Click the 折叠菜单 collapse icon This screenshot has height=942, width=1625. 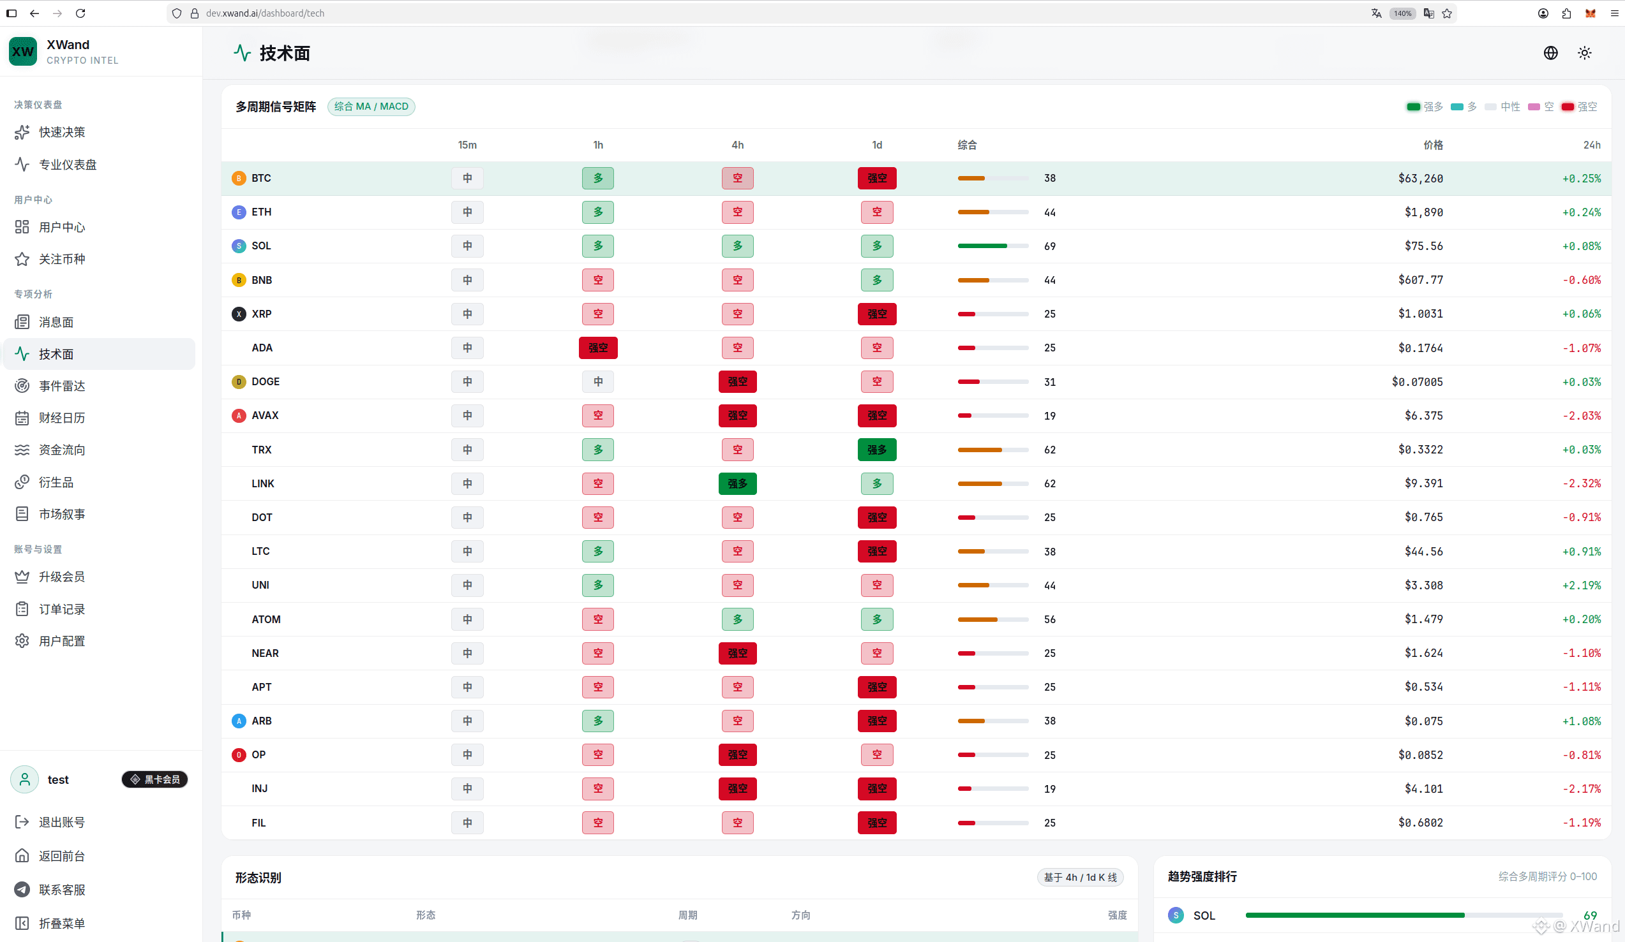click(x=22, y=924)
